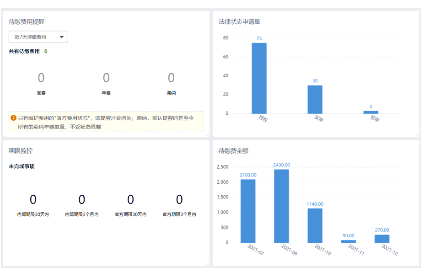
Task: Click the orange info icon in the notice
Action: (x=13, y=118)
